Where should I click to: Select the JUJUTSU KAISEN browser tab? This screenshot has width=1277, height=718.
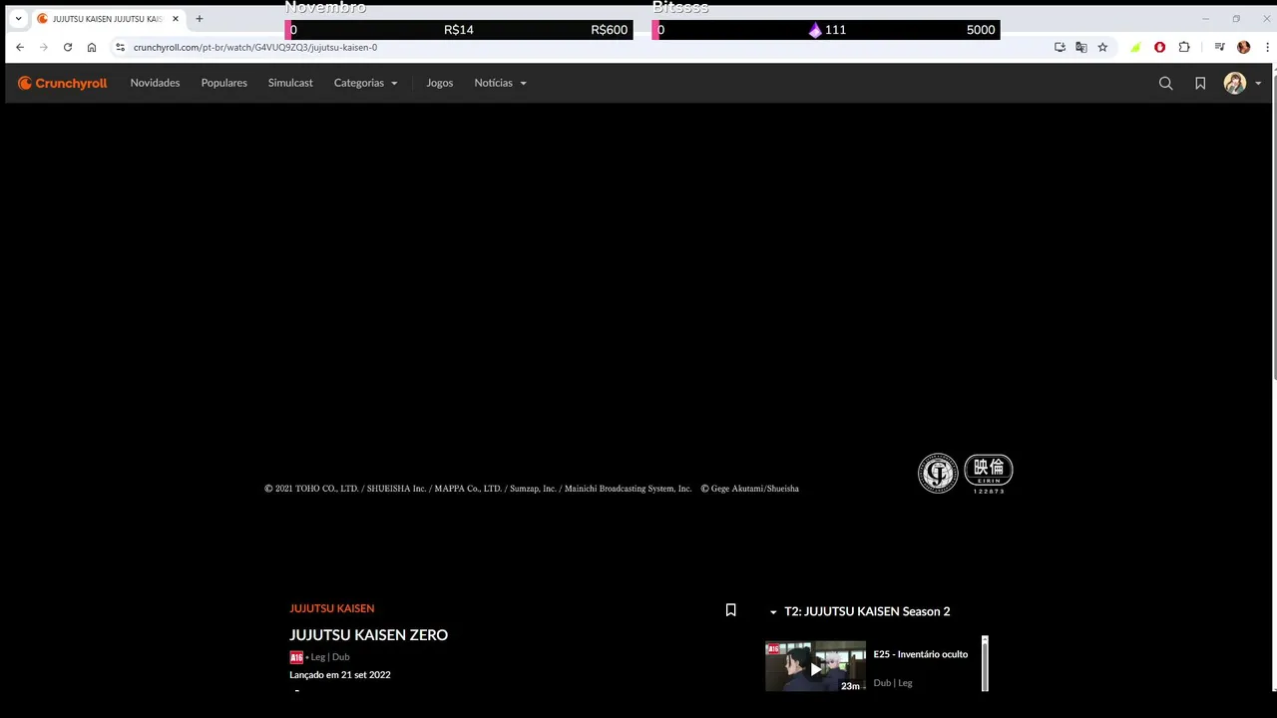pyautogui.click(x=107, y=18)
